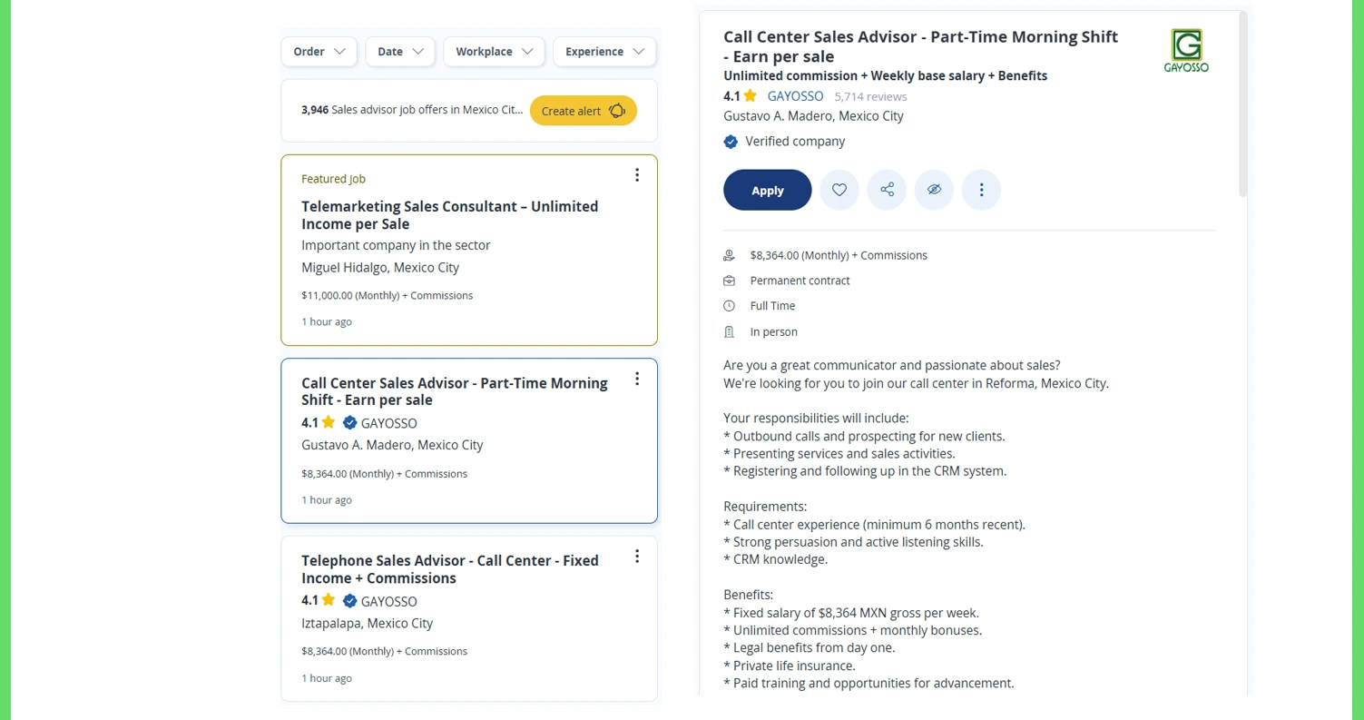Open the Experience filter dropdown
The image size is (1364, 720).
(603, 52)
